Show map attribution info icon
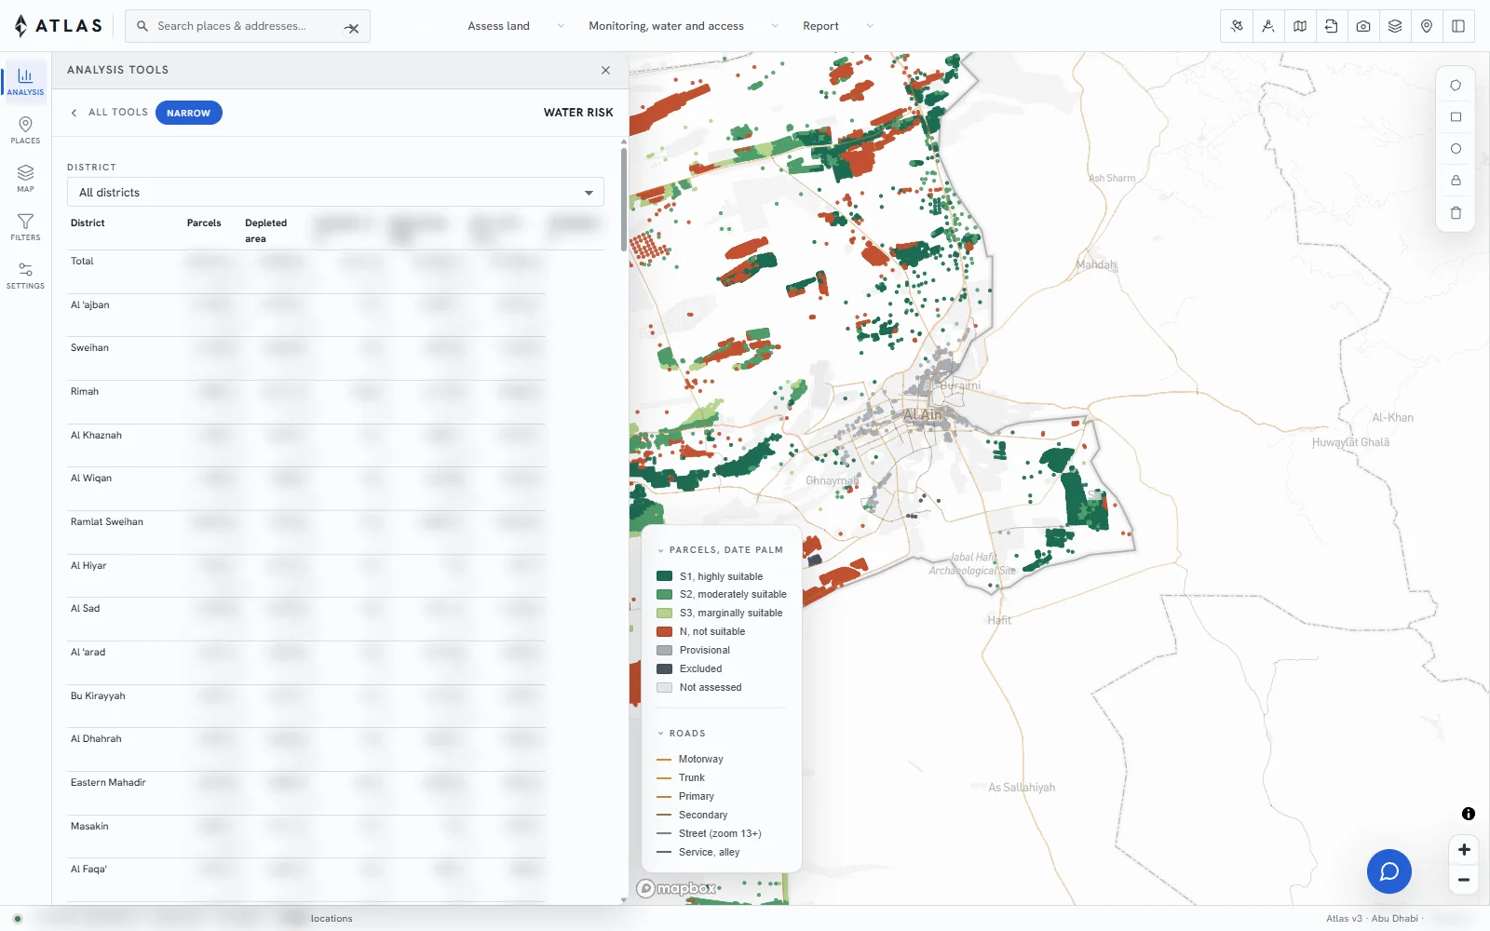The height and width of the screenshot is (931, 1490). [x=1469, y=814]
